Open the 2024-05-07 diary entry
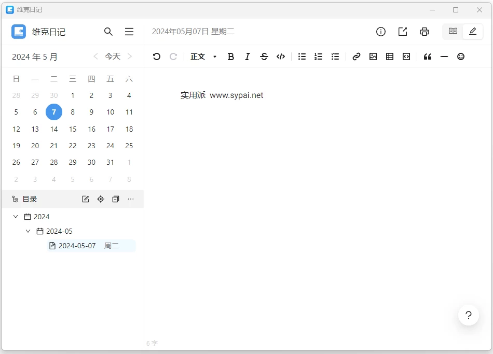This screenshot has width=493, height=354. tap(77, 246)
